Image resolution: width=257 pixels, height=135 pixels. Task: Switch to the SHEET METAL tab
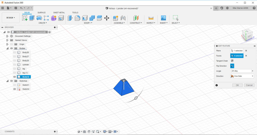tap(59, 13)
